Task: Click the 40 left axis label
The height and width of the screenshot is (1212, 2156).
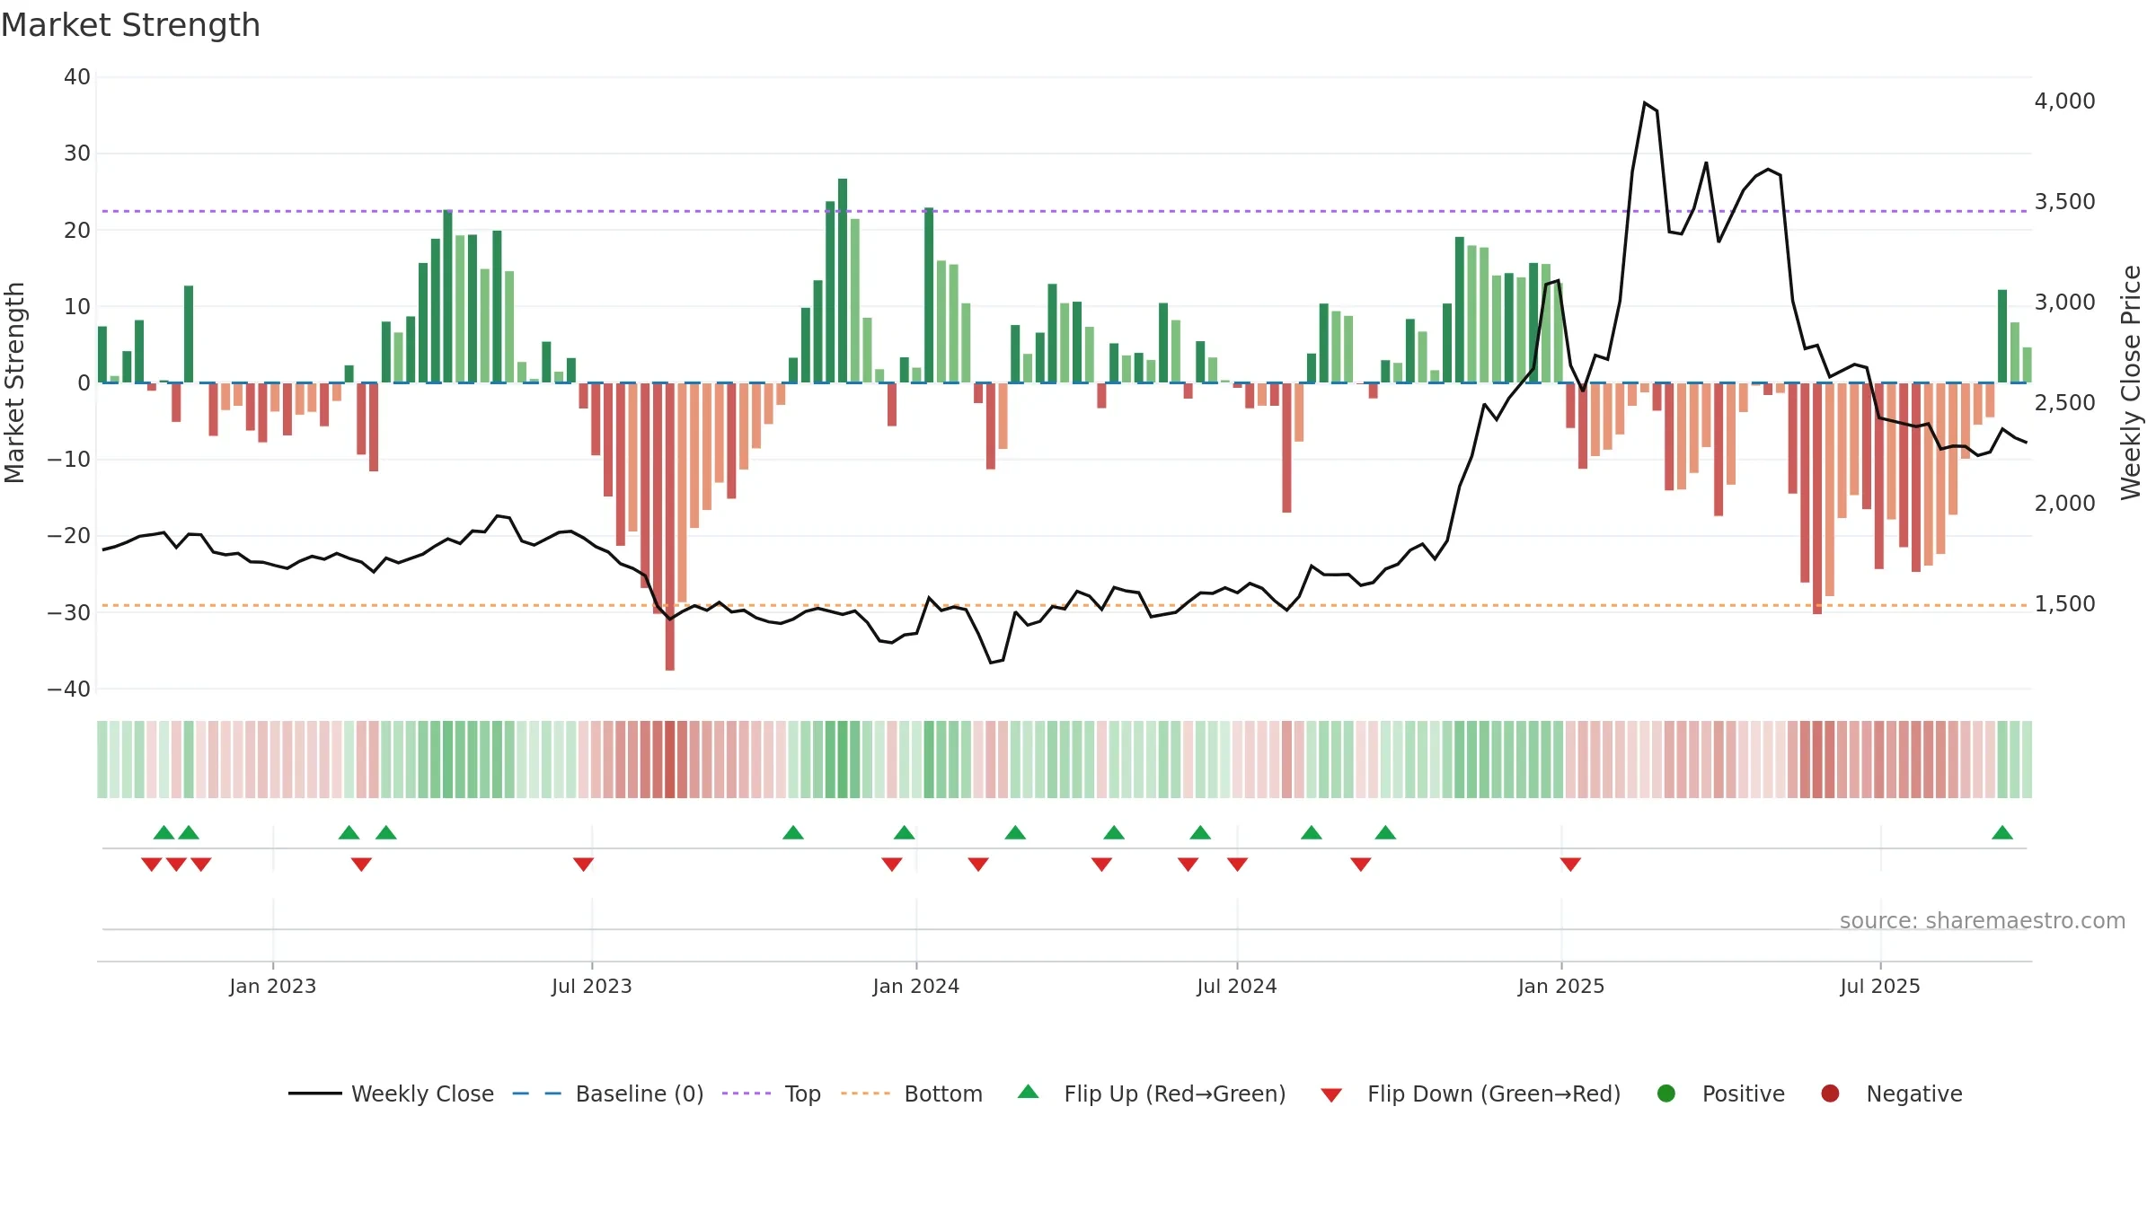Action: click(77, 77)
